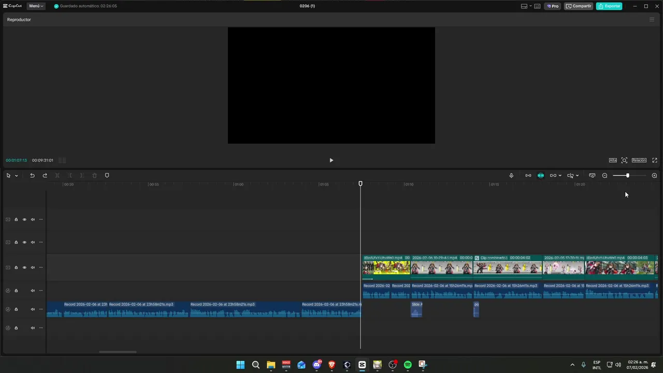Click the Exportar button
Viewport: 663px width, 373px height.
(609, 6)
